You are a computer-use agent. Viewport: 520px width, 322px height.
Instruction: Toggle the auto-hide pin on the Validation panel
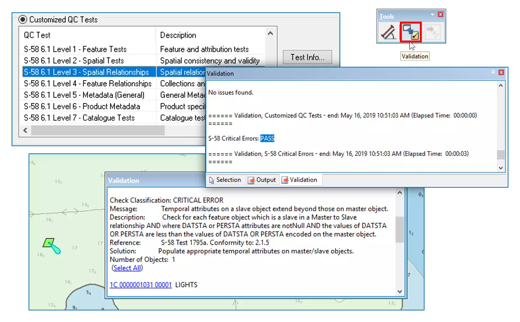[x=493, y=73]
